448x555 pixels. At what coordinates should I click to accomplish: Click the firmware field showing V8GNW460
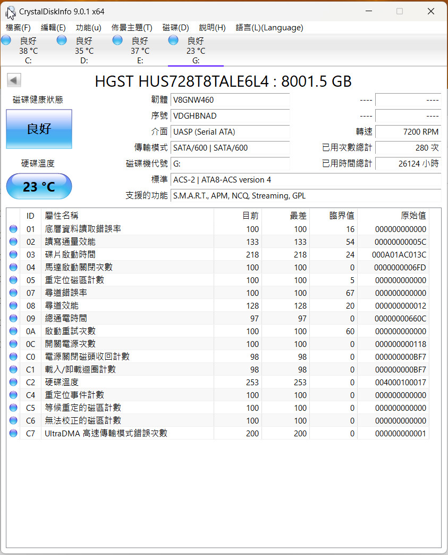tap(230, 100)
